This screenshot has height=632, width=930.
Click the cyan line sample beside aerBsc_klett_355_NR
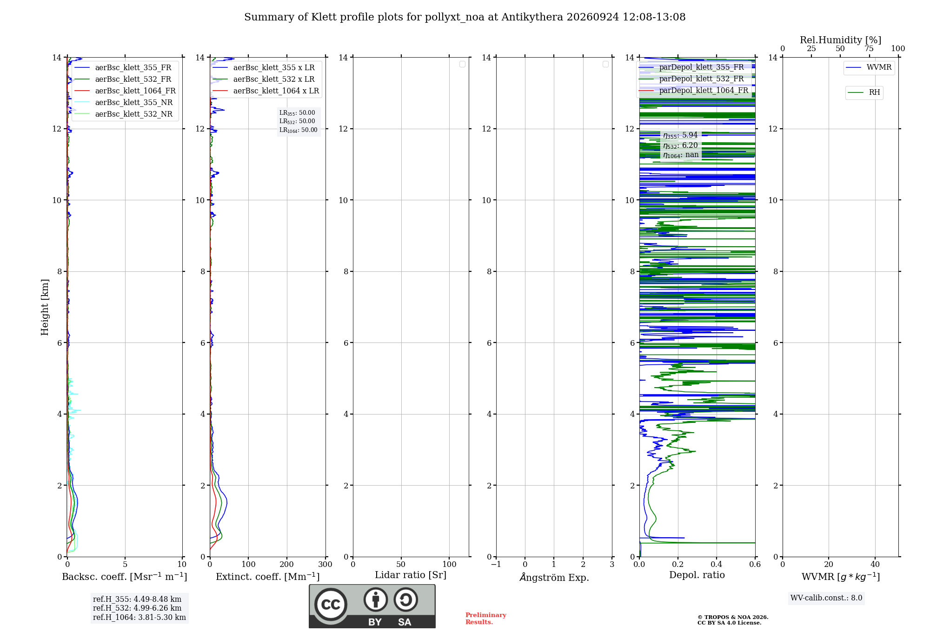point(82,103)
